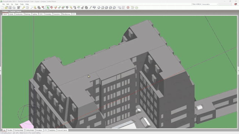Open the Tools menu
The height and width of the screenshot is (134, 239).
pyautogui.click(x=22, y=4)
